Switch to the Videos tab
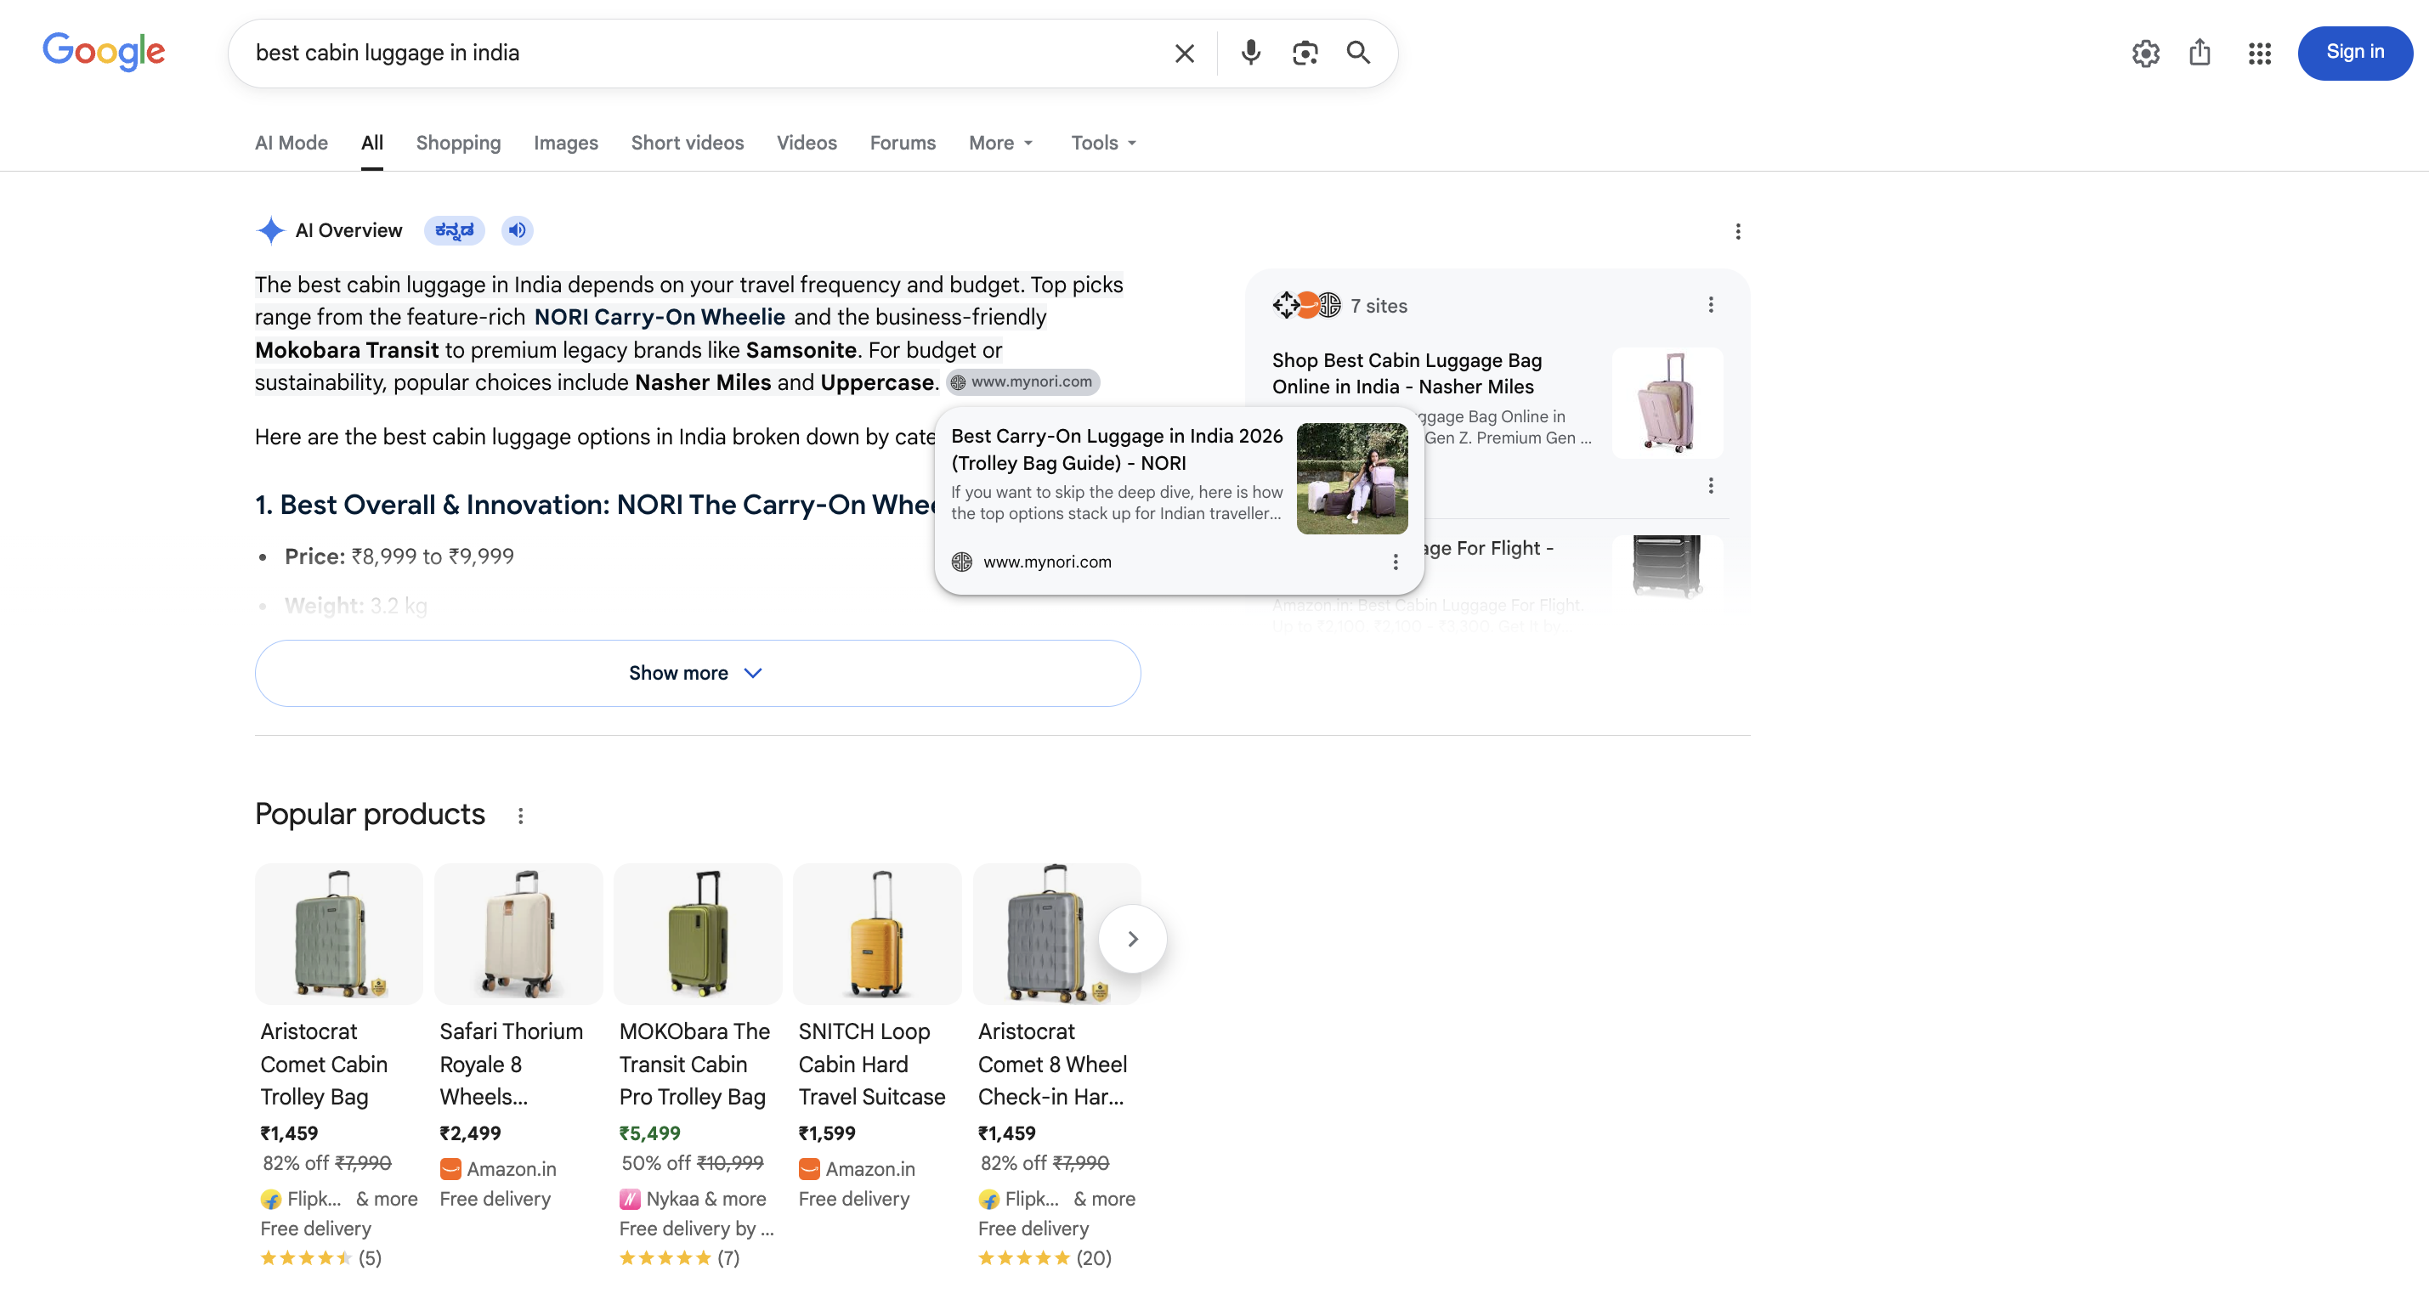 [807, 143]
